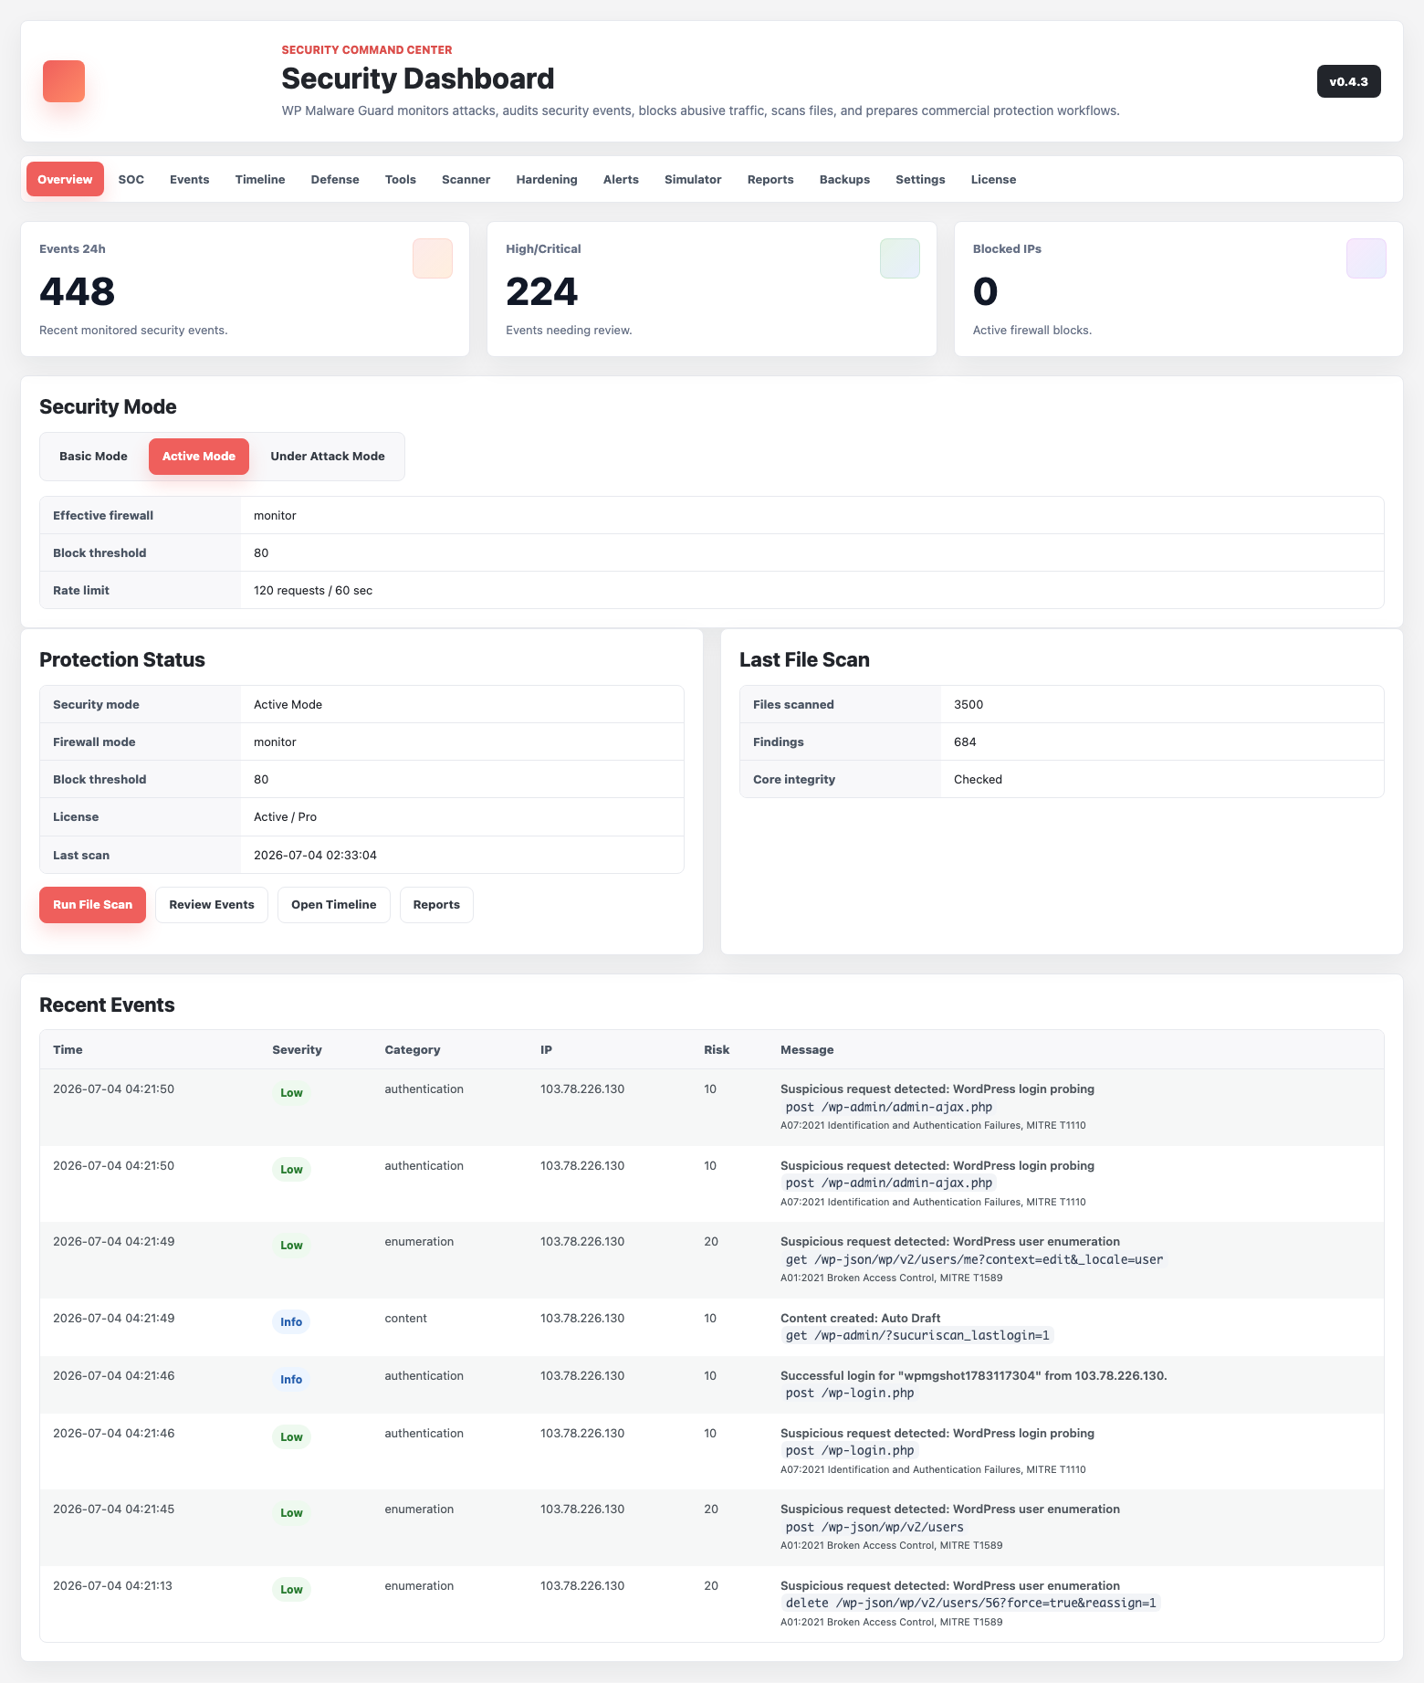The image size is (1424, 1683).
Task: Click Low badge on 04:21:45 event row
Action: click(x=291, y=1513)
